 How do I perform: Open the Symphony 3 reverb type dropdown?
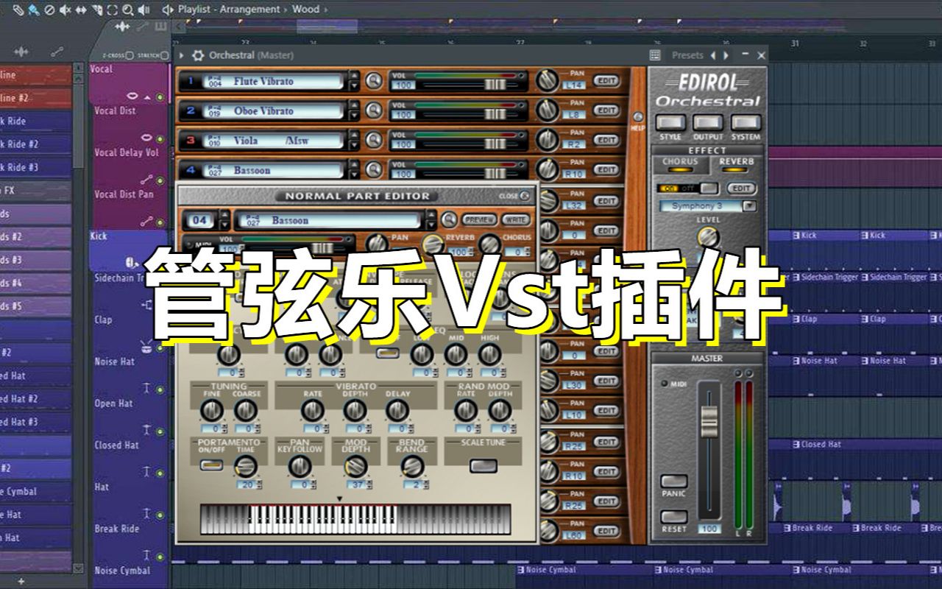[x=749, y=206]
